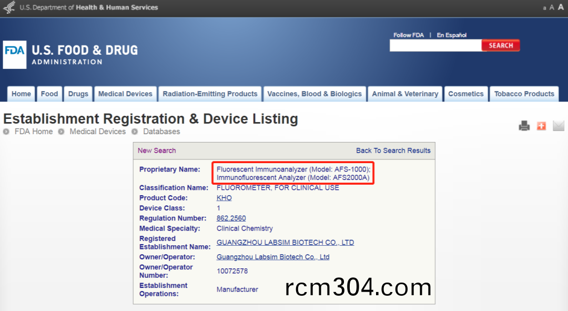
Task: Click the 'Proprietary Name:' label
Action: coord(169,169)
